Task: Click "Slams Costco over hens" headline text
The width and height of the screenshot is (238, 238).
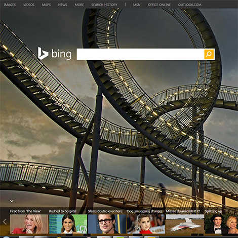Action: (105, 211)
